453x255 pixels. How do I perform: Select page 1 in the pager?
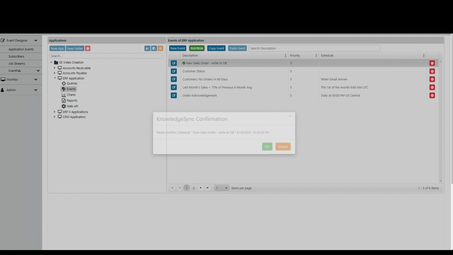pos(187,188)
